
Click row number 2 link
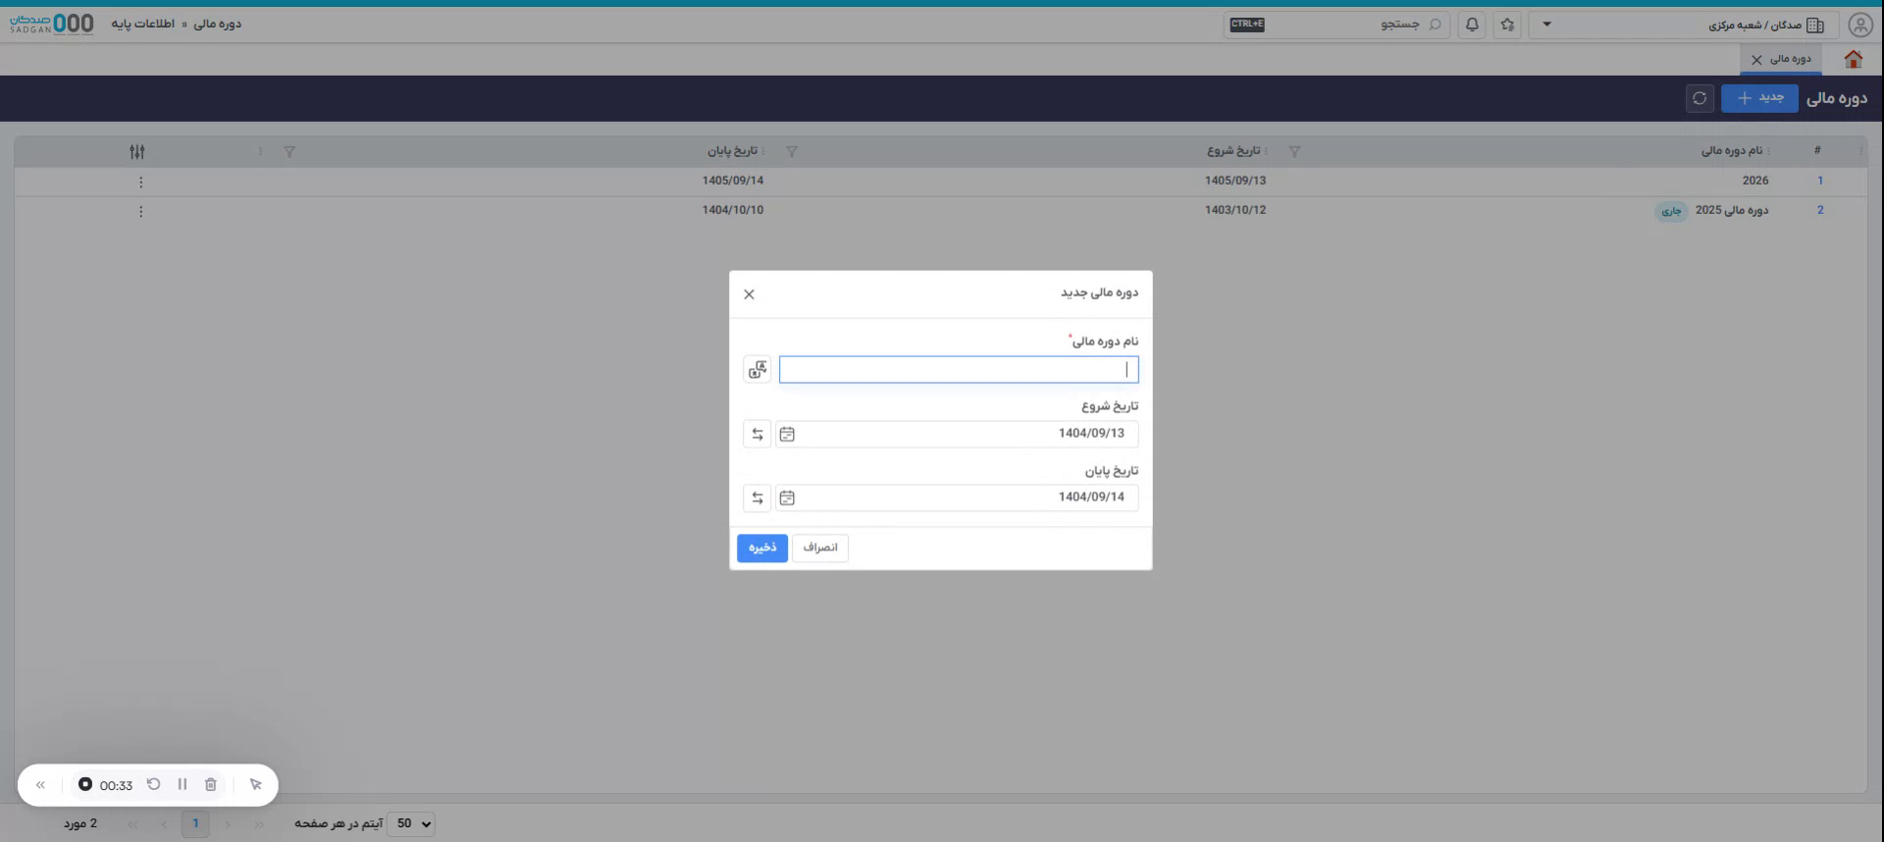point(1820,210)
